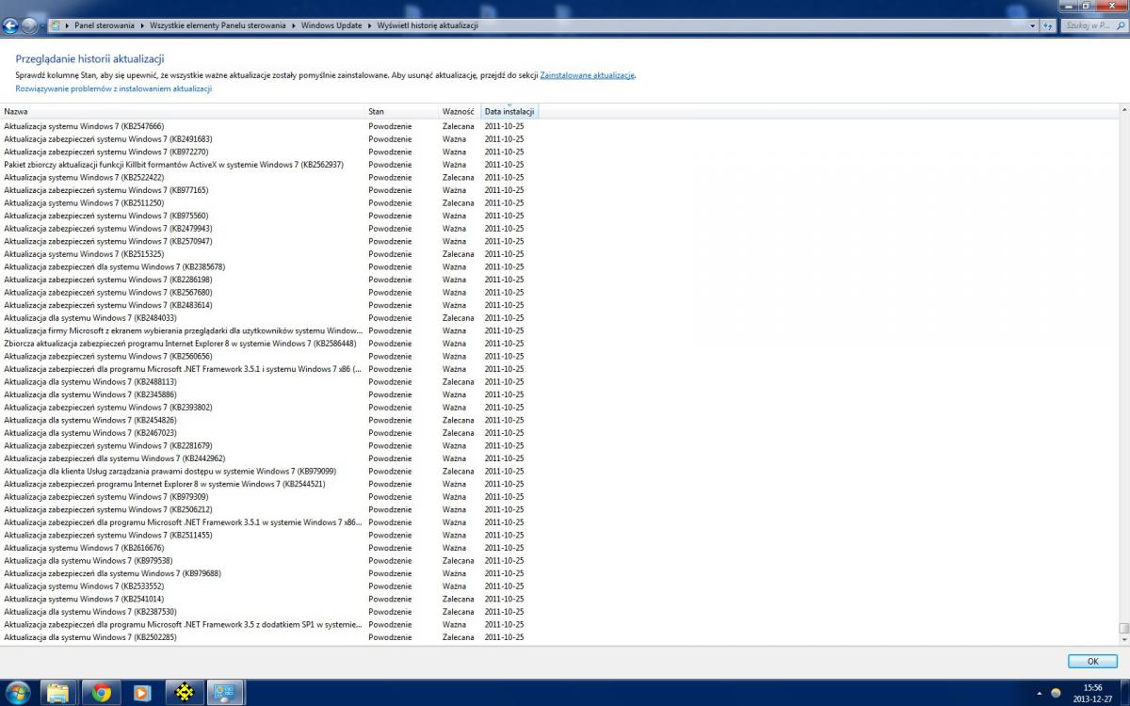Select the update row KB2515325
This screenshot has width=1130, height=706.
pos(269,254)
